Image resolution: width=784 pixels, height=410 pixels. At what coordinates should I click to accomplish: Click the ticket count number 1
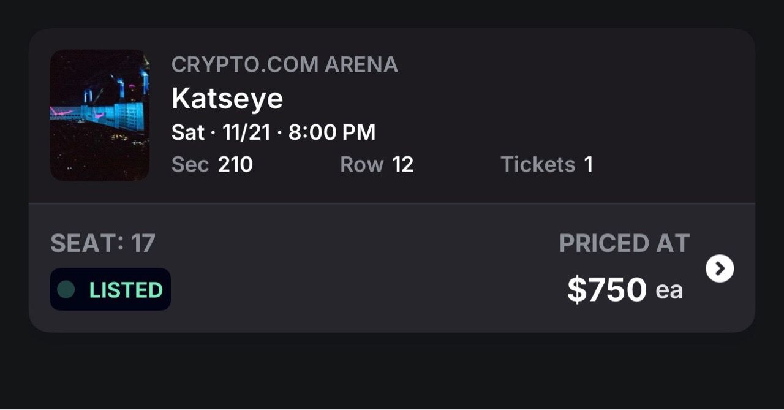pyautogui.click(x=589, y=164)
